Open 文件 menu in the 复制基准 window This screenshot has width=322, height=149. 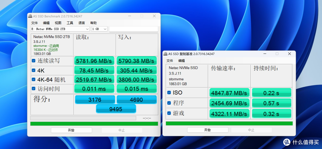tap(170, 60)
